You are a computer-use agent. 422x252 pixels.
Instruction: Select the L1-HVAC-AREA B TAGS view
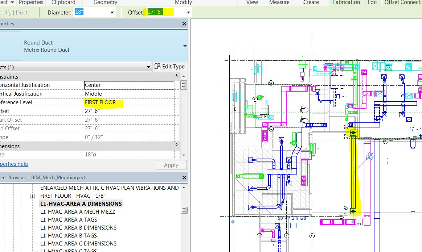[x=69, y=235]
